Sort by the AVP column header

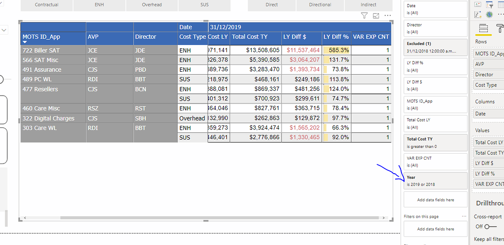(110, 38)
